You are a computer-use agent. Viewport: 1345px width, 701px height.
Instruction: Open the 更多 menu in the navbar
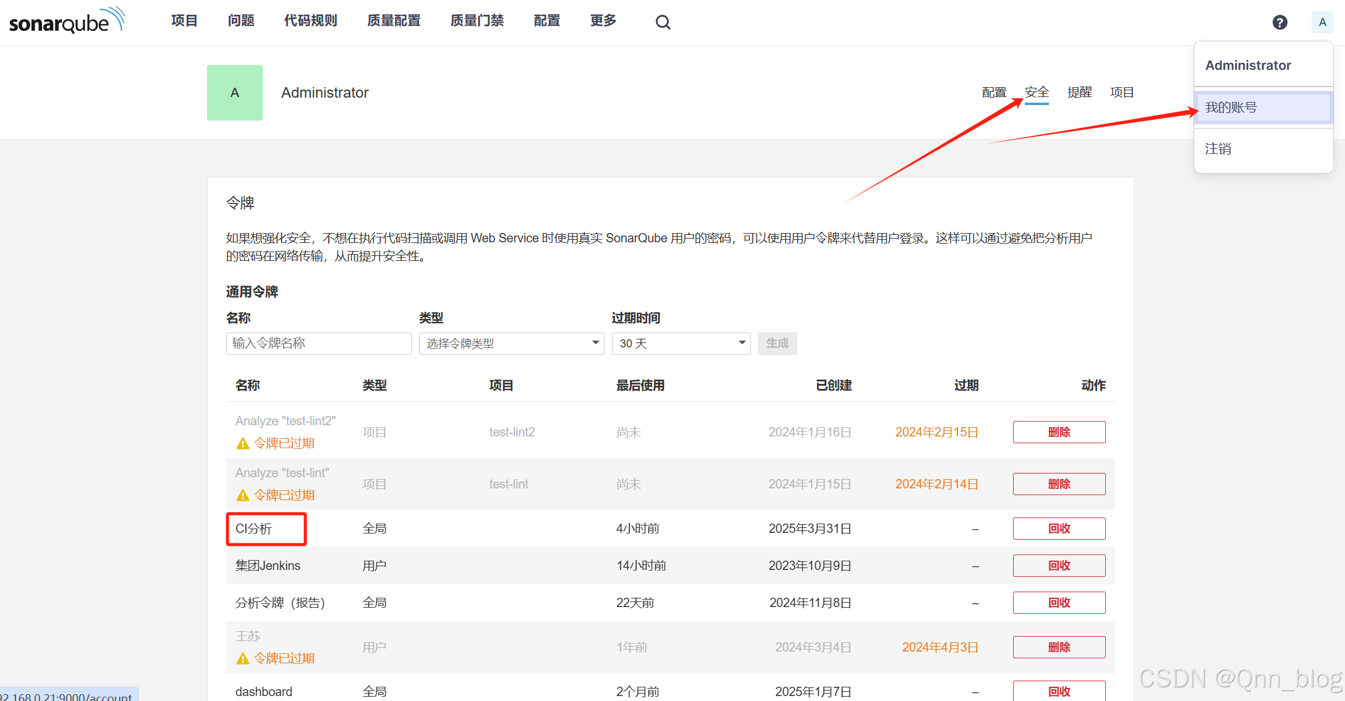coord(603,21)
